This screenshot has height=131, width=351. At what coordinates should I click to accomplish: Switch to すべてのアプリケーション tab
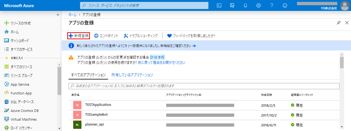(88, 75)
